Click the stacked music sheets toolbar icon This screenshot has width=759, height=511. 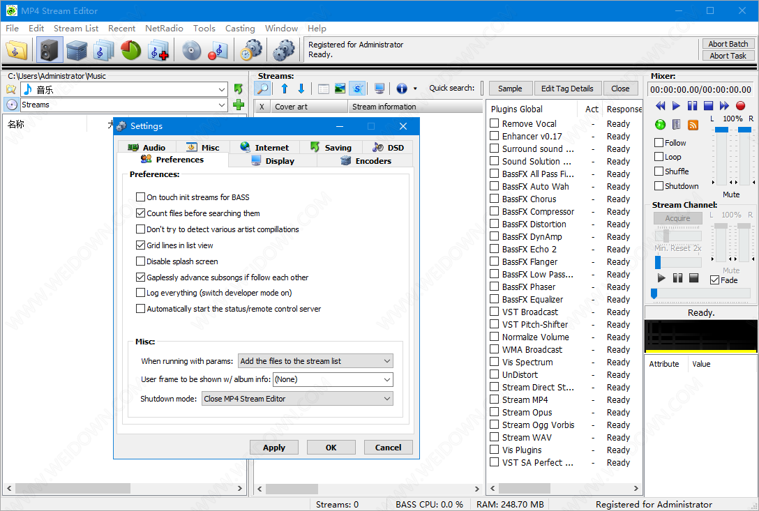103,49
